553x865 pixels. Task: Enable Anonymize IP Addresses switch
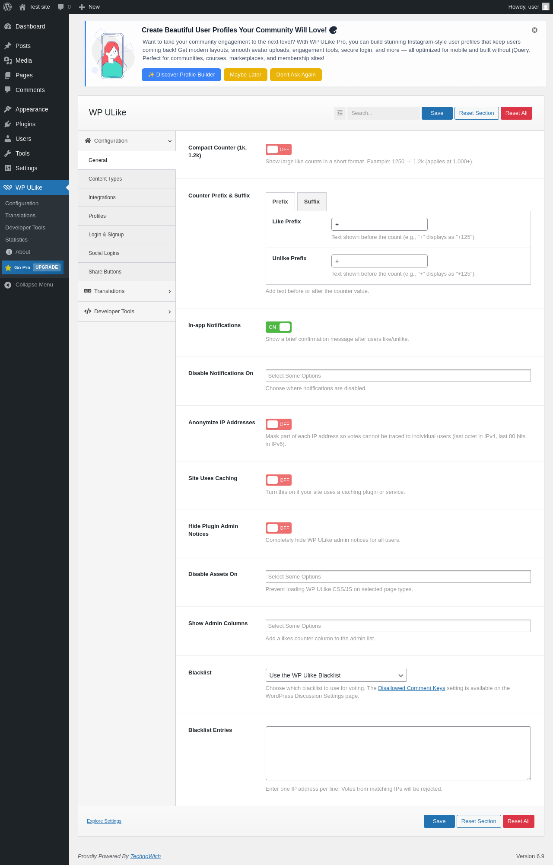click(x=279, y=424)
